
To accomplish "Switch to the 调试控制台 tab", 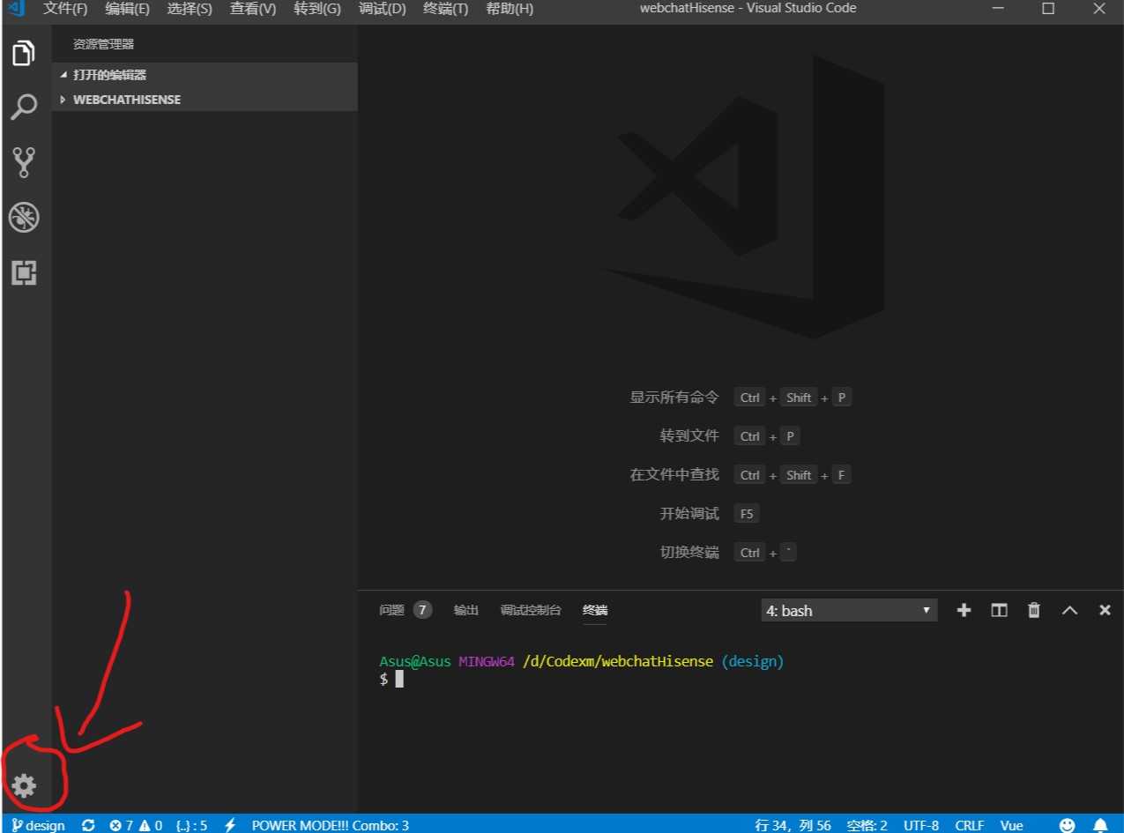I will tap(531, 610).
